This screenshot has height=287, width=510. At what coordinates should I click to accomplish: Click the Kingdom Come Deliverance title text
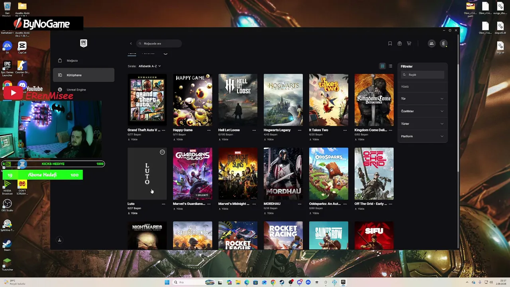click(371, 130)
